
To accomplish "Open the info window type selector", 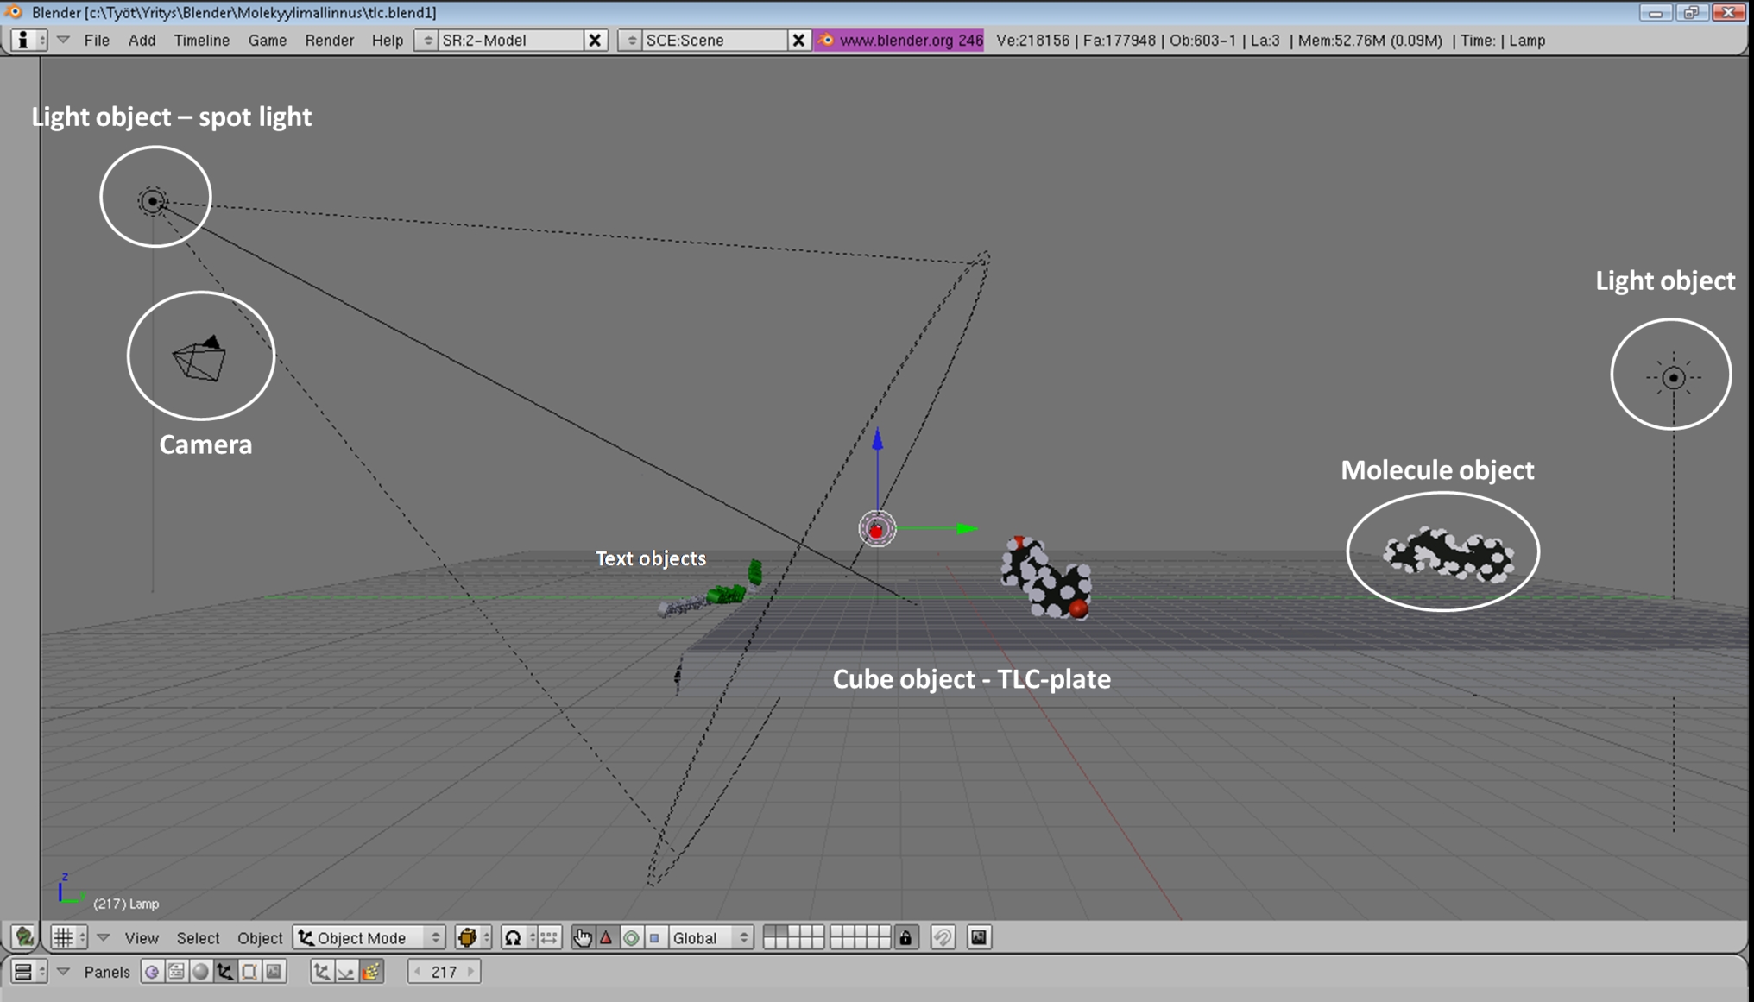I will 29,40.
